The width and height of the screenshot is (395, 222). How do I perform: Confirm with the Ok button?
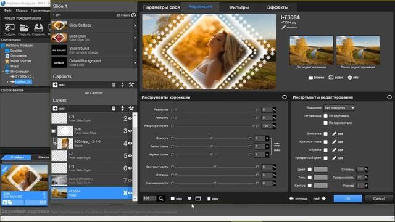tap(347, 199)
